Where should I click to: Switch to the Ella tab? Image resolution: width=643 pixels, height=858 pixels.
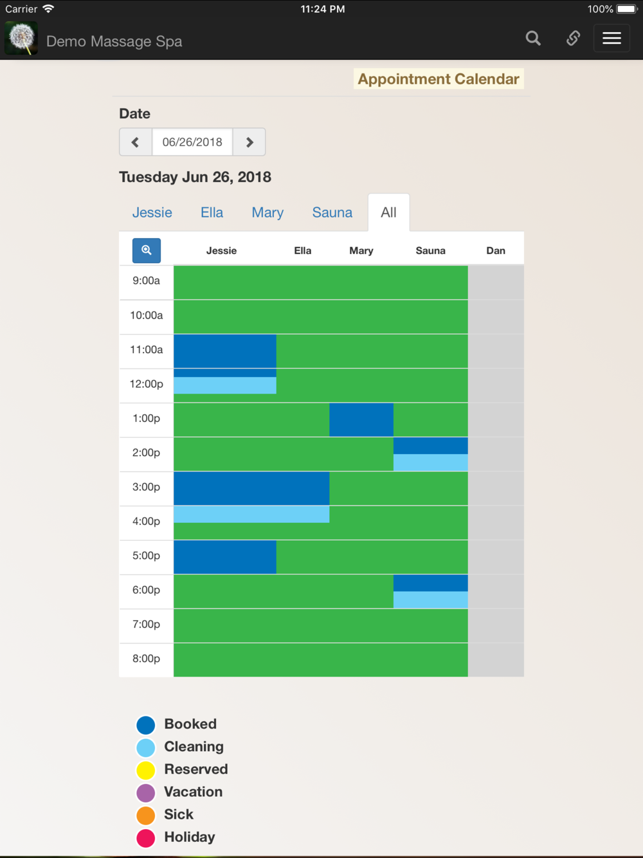coord(212,212)
